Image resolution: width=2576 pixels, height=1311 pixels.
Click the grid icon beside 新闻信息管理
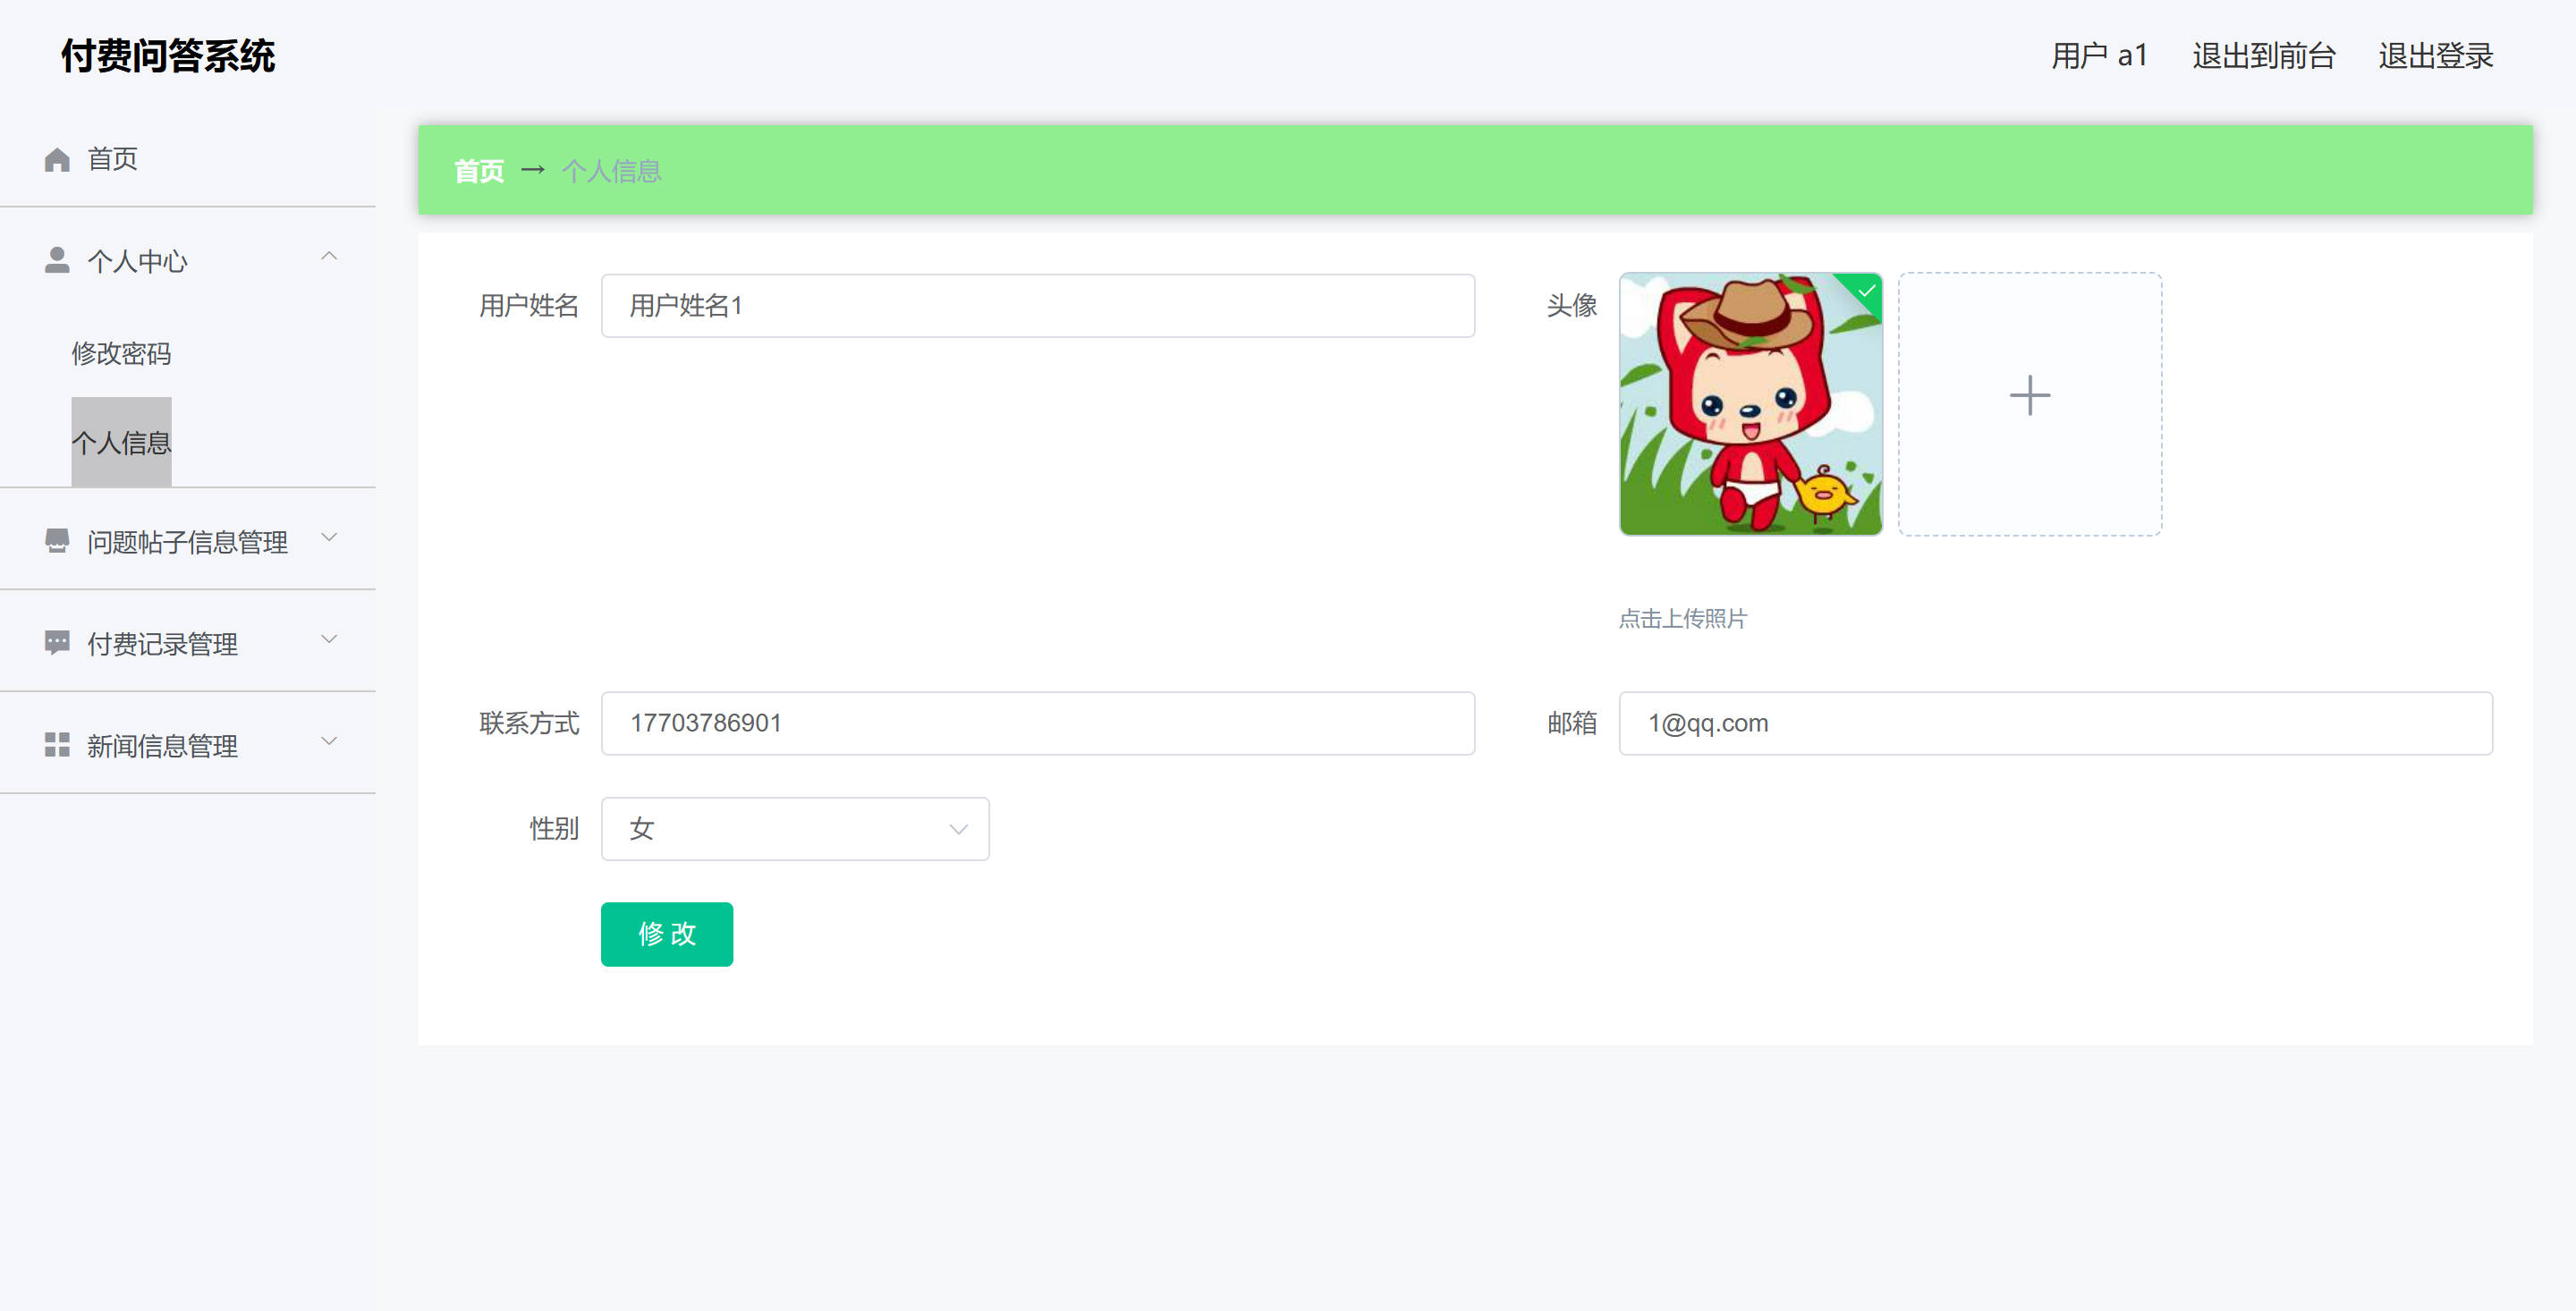click(x=57, y=745)
